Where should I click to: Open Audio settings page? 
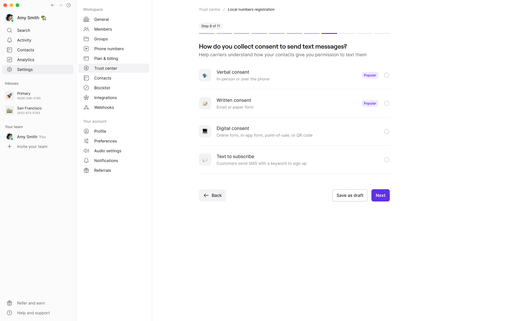point(114,151)
